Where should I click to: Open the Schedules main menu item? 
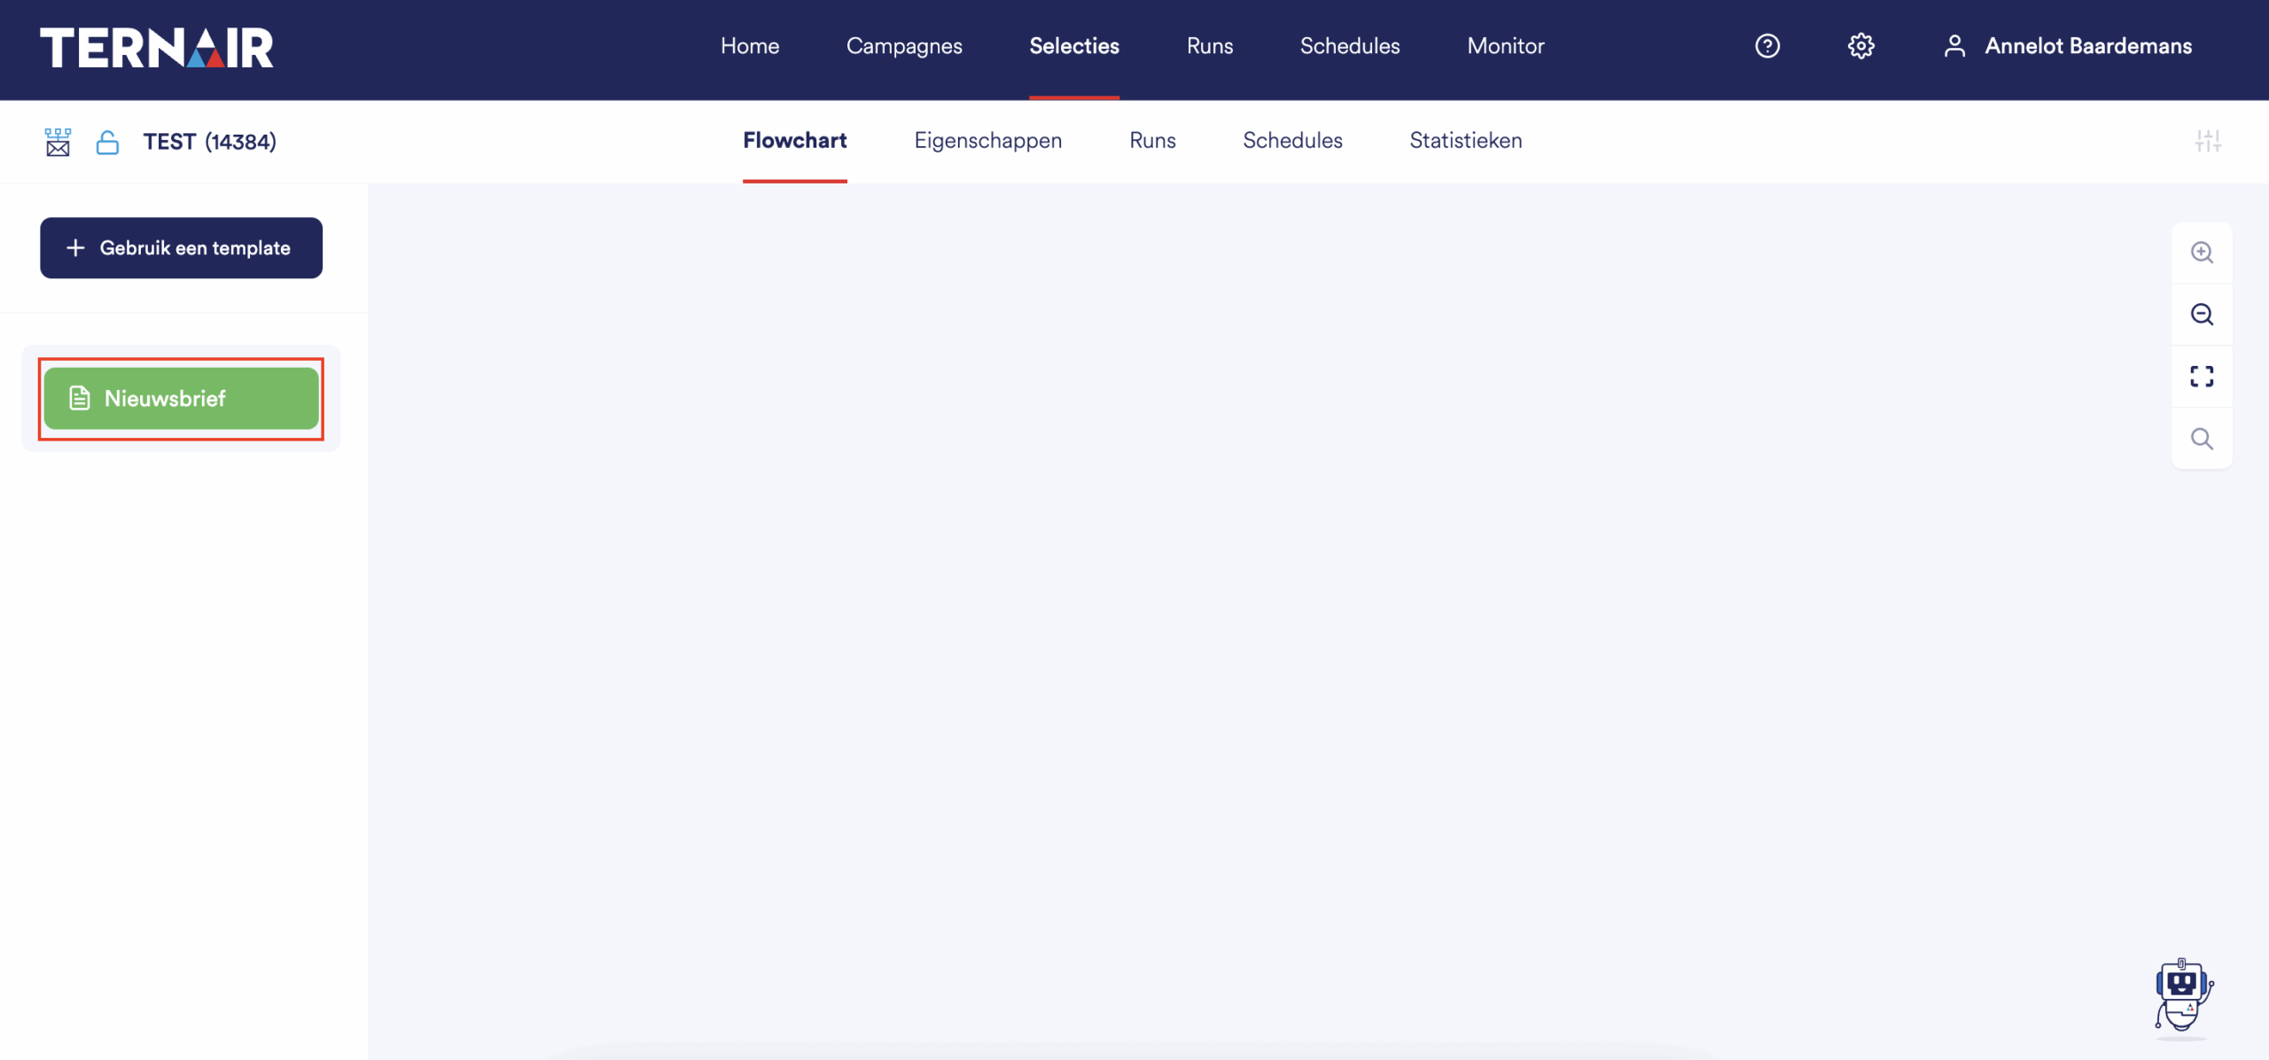pyautogui.click(x=1350, y=46)
